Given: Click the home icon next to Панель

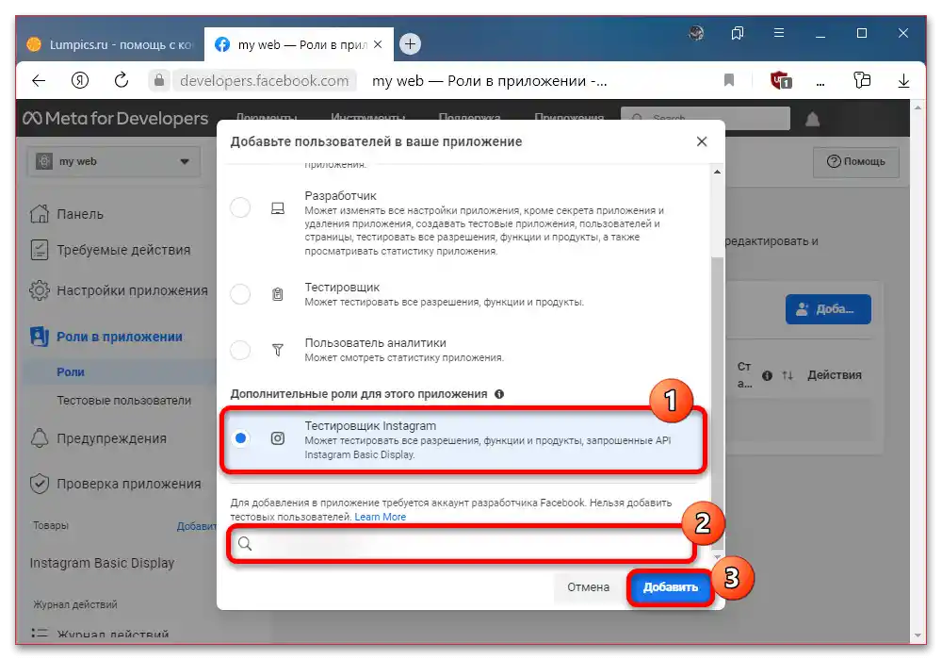Looking at the screenshot, I should pos(41,214).
